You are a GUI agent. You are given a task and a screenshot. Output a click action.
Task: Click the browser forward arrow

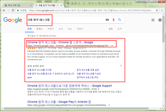9,10
